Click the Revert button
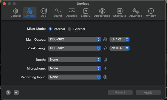This screenshot has width=167, height=100. pyautogui.click(x=120, y=93)
